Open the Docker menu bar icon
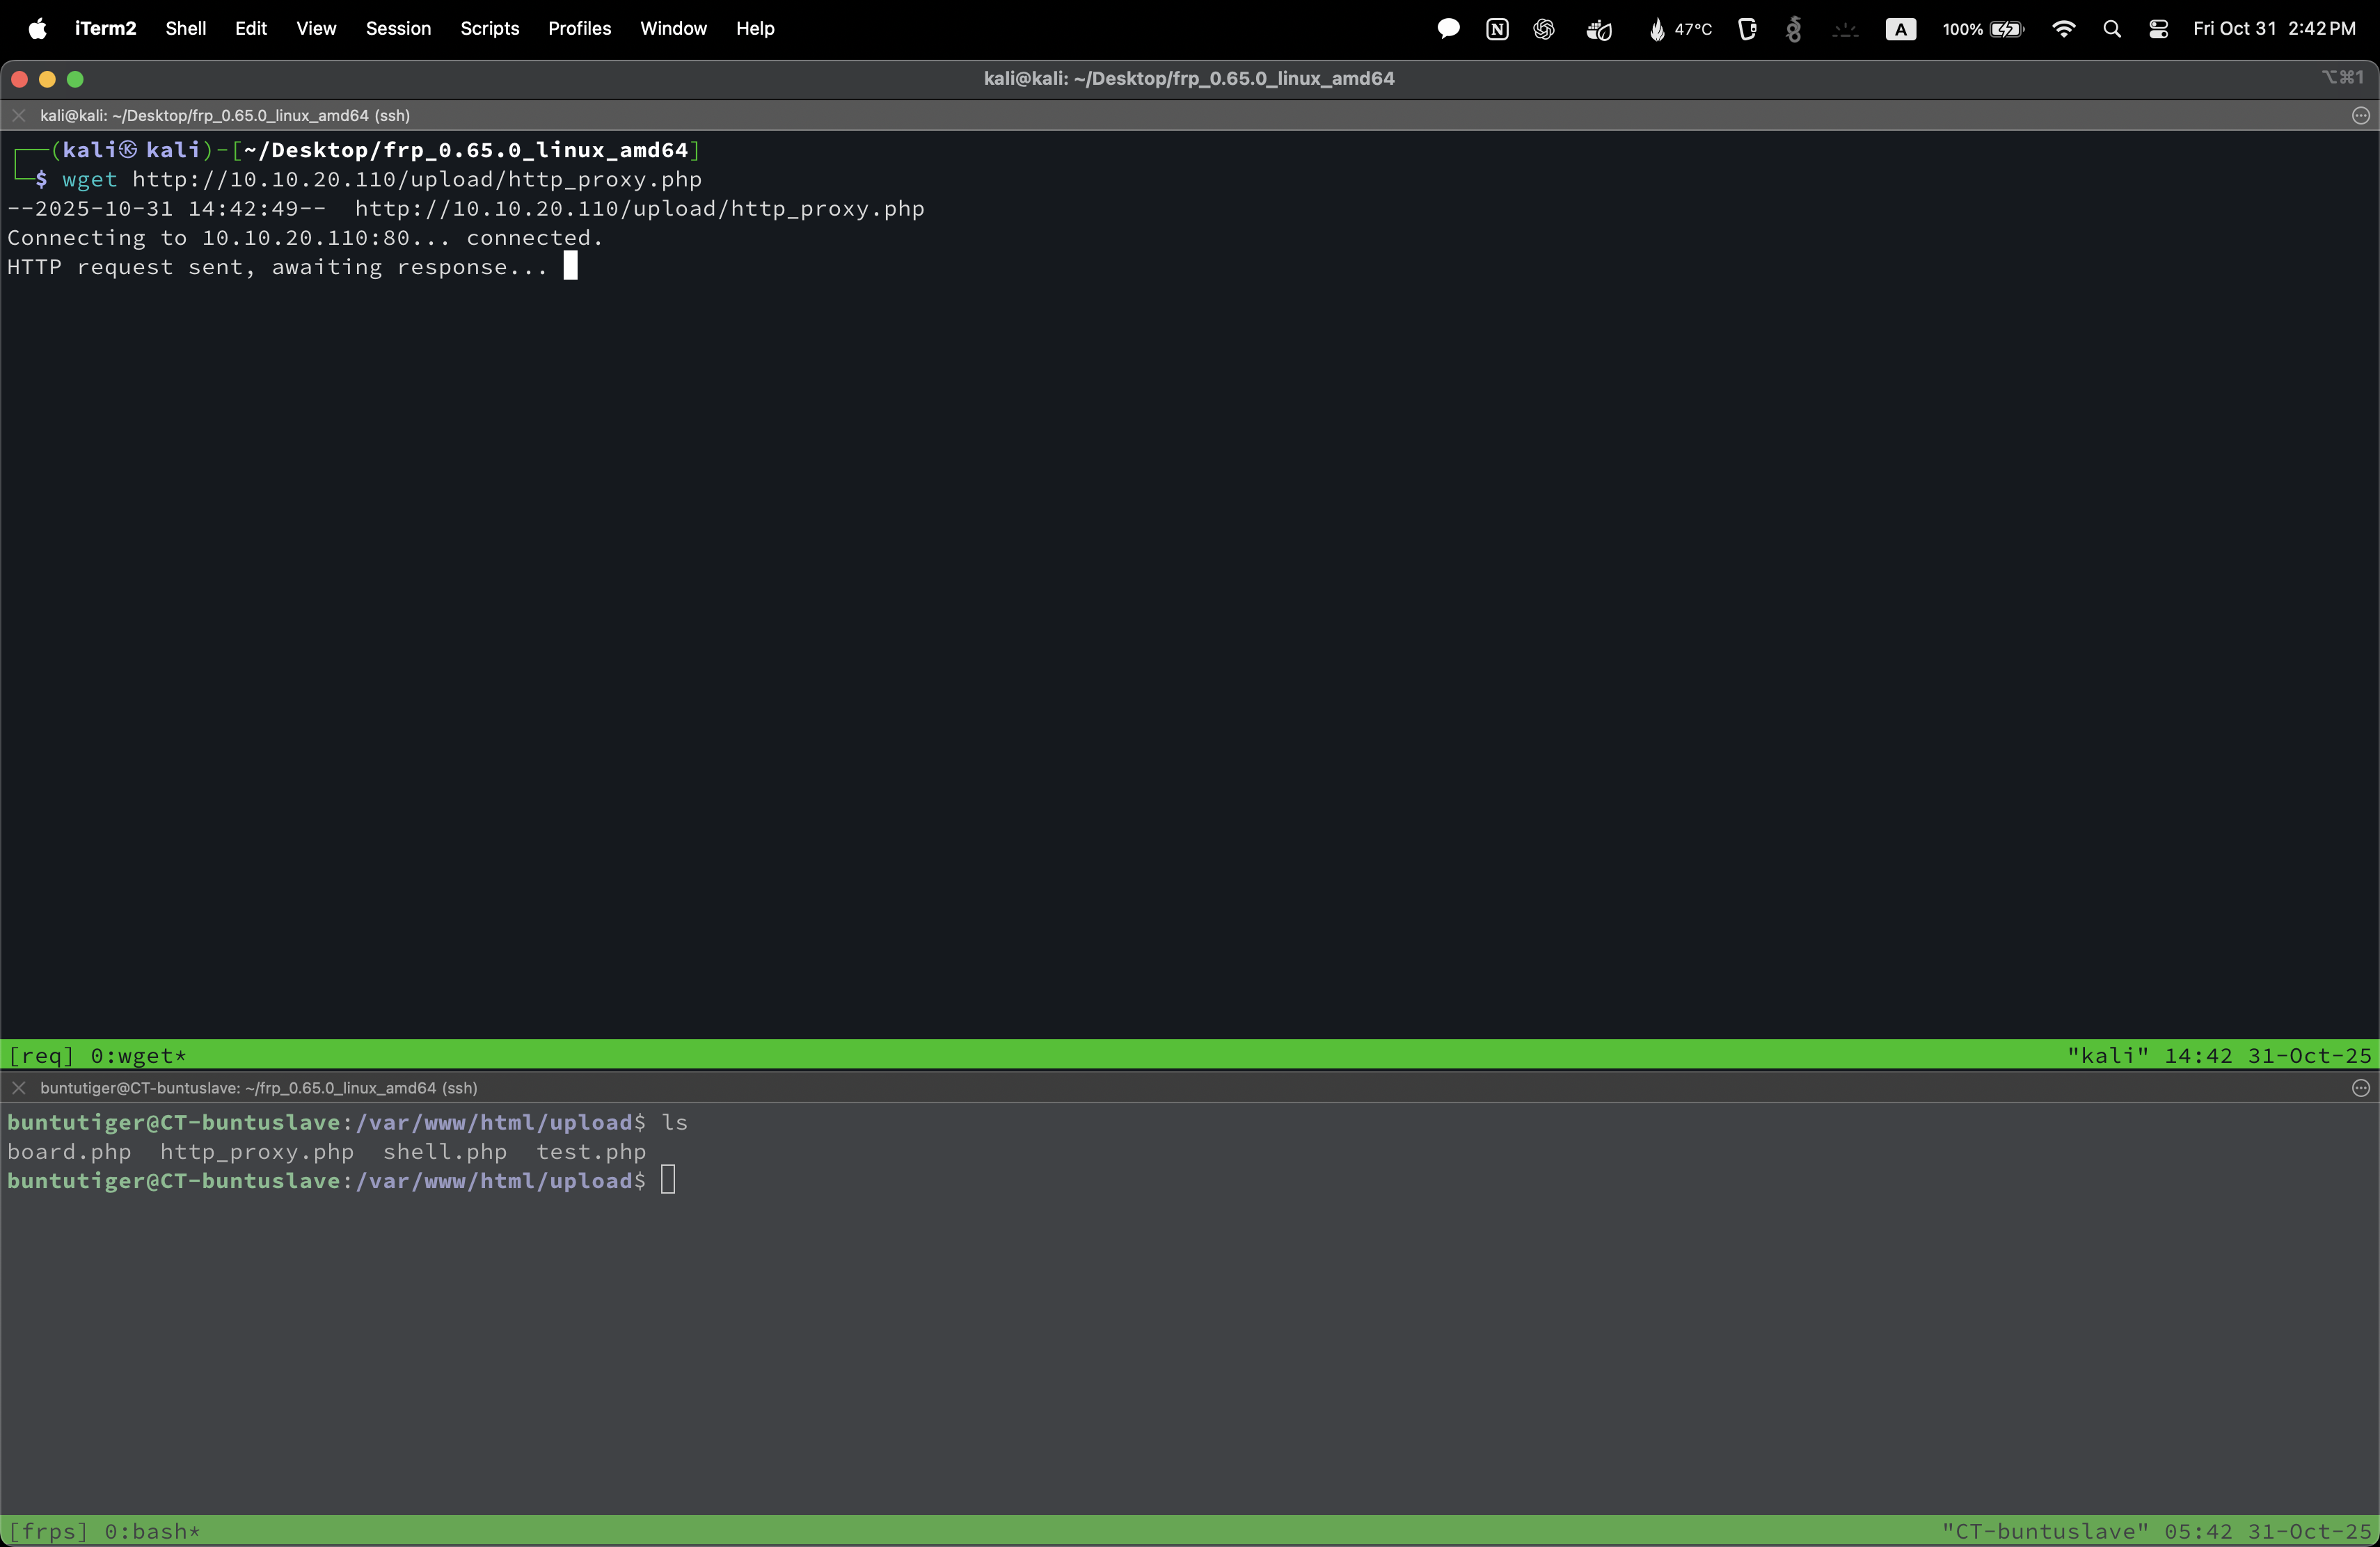The width and height of the screenshot is (2380, 1547). click(x=1598, y=29)
